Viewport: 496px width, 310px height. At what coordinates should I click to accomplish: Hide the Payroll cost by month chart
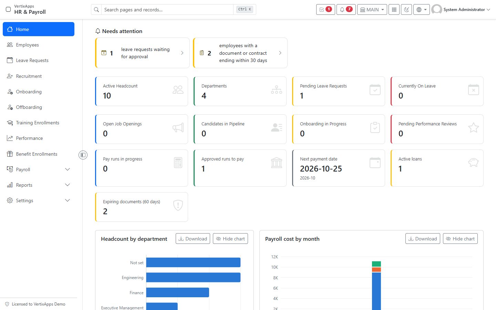pyautogui.click(x=460, y=239)
